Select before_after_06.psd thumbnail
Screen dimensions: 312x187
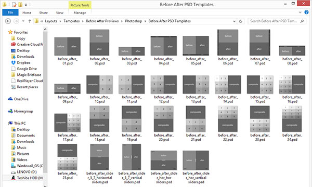pyautogui.click(x=228, y=43)
